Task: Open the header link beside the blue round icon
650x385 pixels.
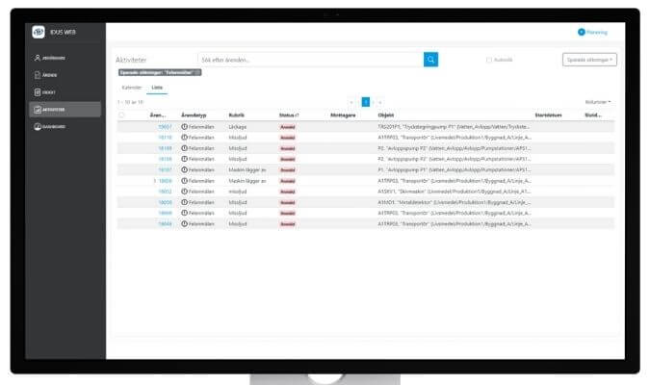Action: click(597, 33)
